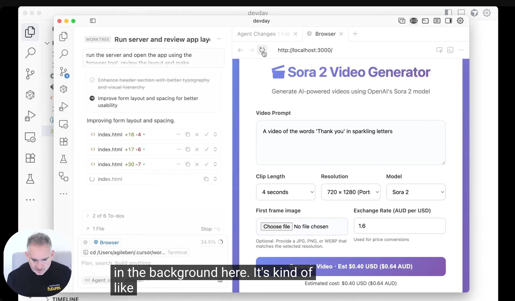Click the localhost:3000 address bar

305,50
